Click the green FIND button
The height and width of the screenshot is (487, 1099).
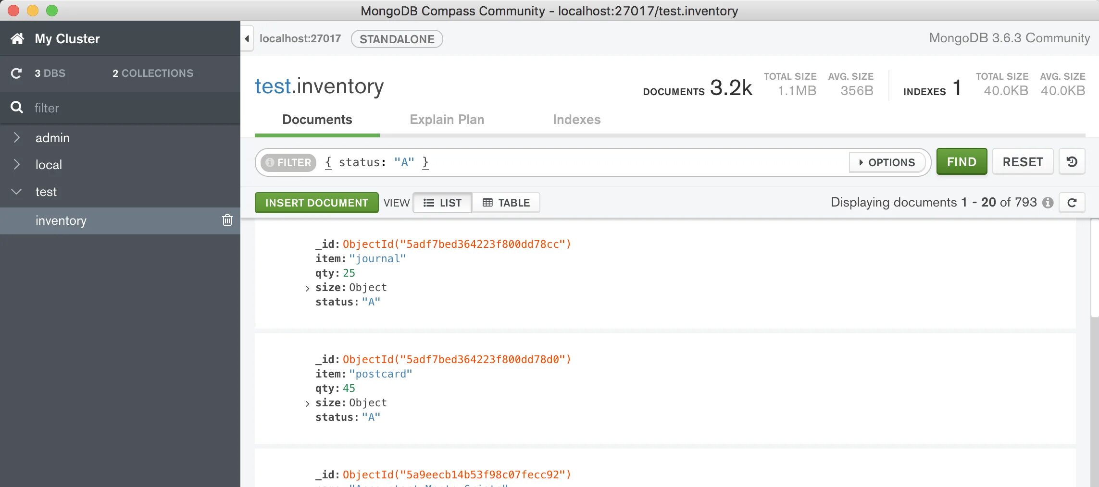962,162
